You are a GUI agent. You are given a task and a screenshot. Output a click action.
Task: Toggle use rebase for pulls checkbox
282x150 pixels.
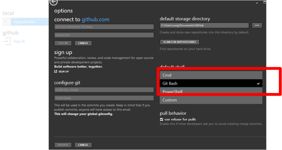[162, 119]
